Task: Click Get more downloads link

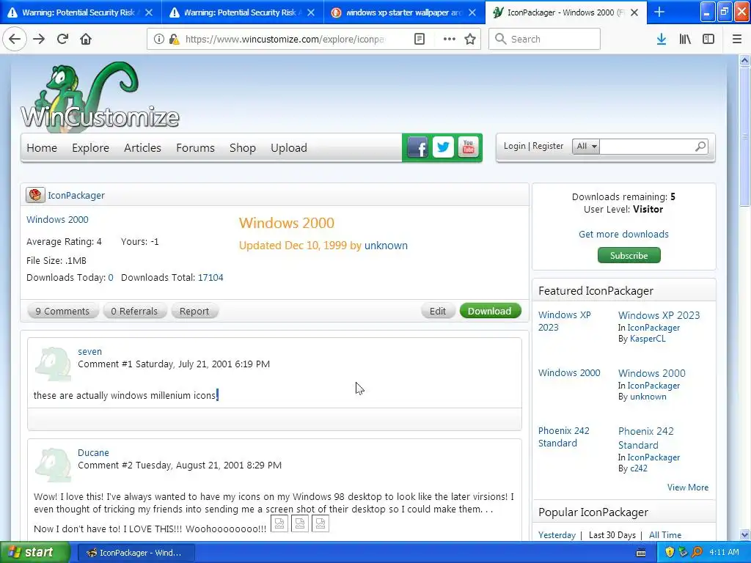Action: (623, 234)
